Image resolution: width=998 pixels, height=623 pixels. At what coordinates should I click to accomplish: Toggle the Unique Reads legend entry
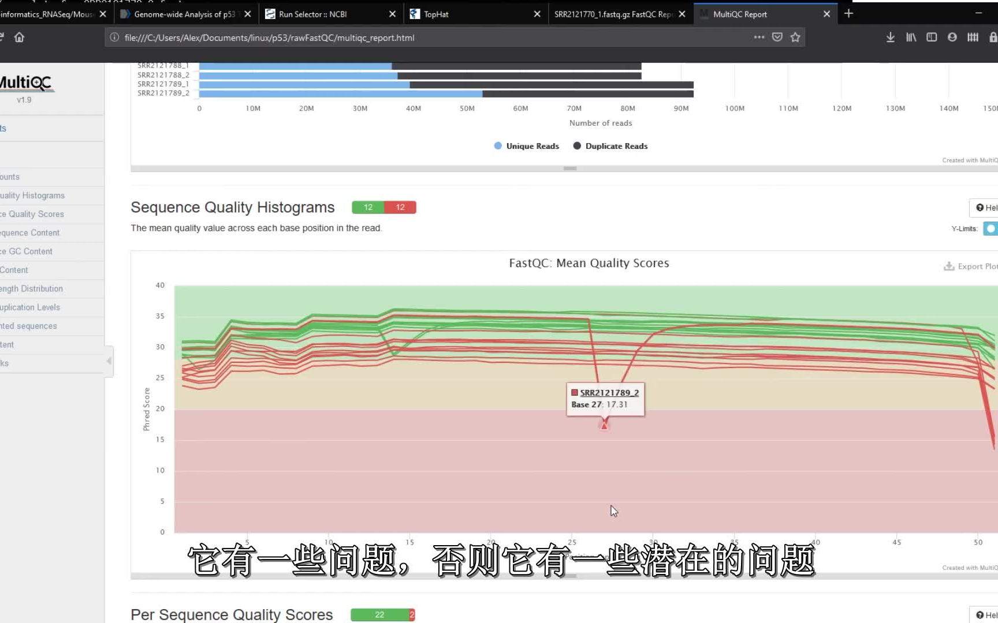click(x=526, y=145)
